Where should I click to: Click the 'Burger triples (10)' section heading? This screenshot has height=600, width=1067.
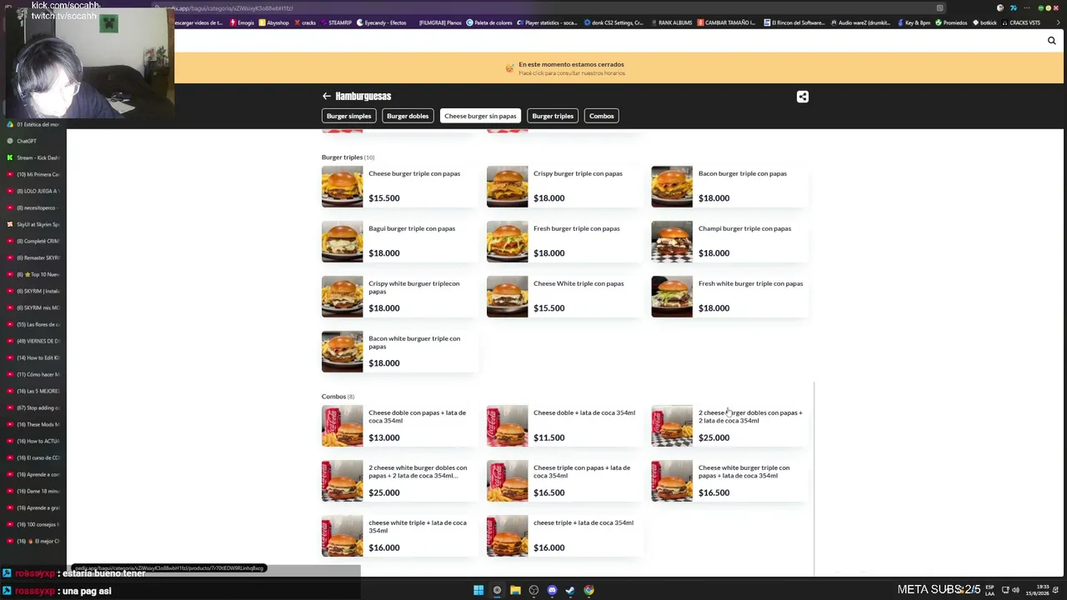pyautogui.click(x=348, y=157)
